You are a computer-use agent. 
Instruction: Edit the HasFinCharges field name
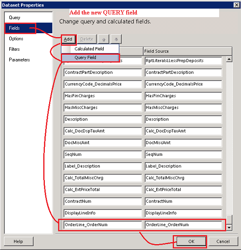point(103,96)
